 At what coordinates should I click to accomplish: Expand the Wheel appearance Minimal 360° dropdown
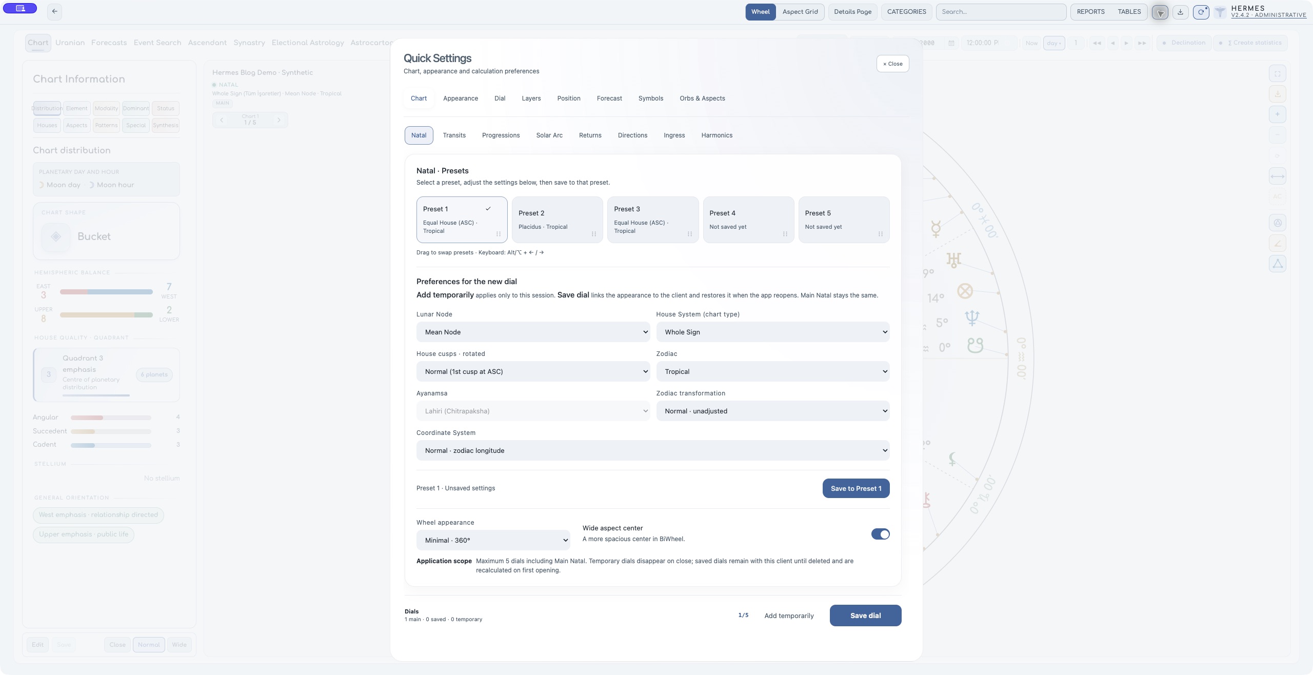point(493,540)
